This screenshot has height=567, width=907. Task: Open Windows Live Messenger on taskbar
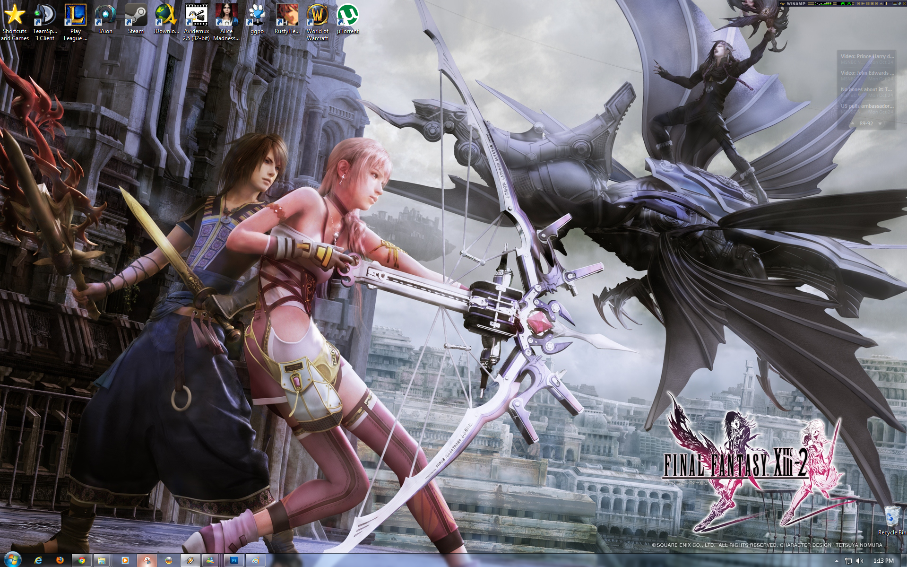point(210,560)
